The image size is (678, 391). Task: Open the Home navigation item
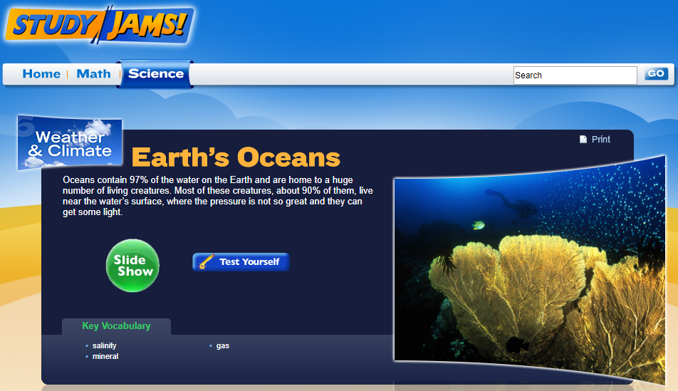tap(41, 74)
